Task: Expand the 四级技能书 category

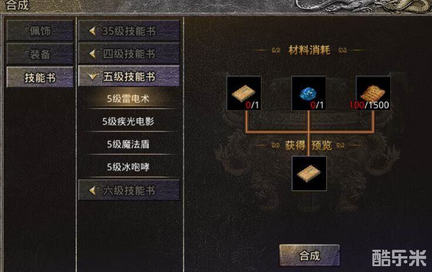Action: pos(129,53)
